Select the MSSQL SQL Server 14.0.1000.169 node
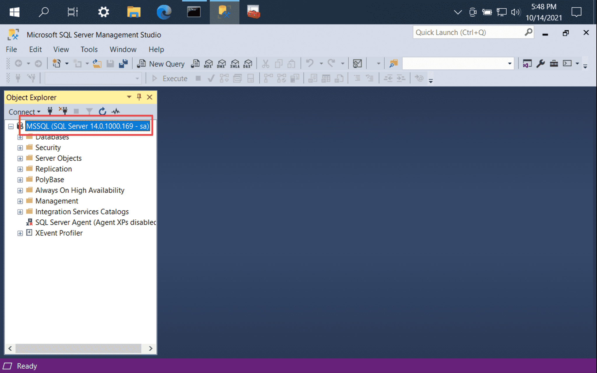 click(88, 126)
